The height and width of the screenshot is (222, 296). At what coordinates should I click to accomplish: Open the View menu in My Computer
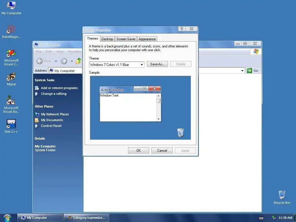(x=60, y=51)
